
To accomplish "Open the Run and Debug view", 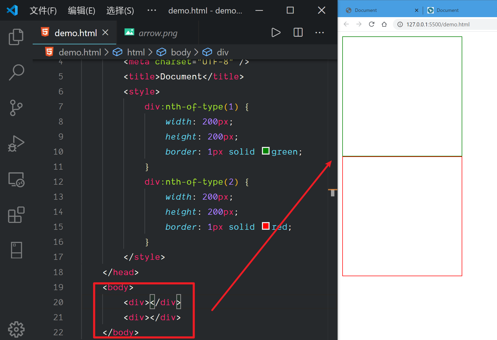I will [x=16, y=143].
